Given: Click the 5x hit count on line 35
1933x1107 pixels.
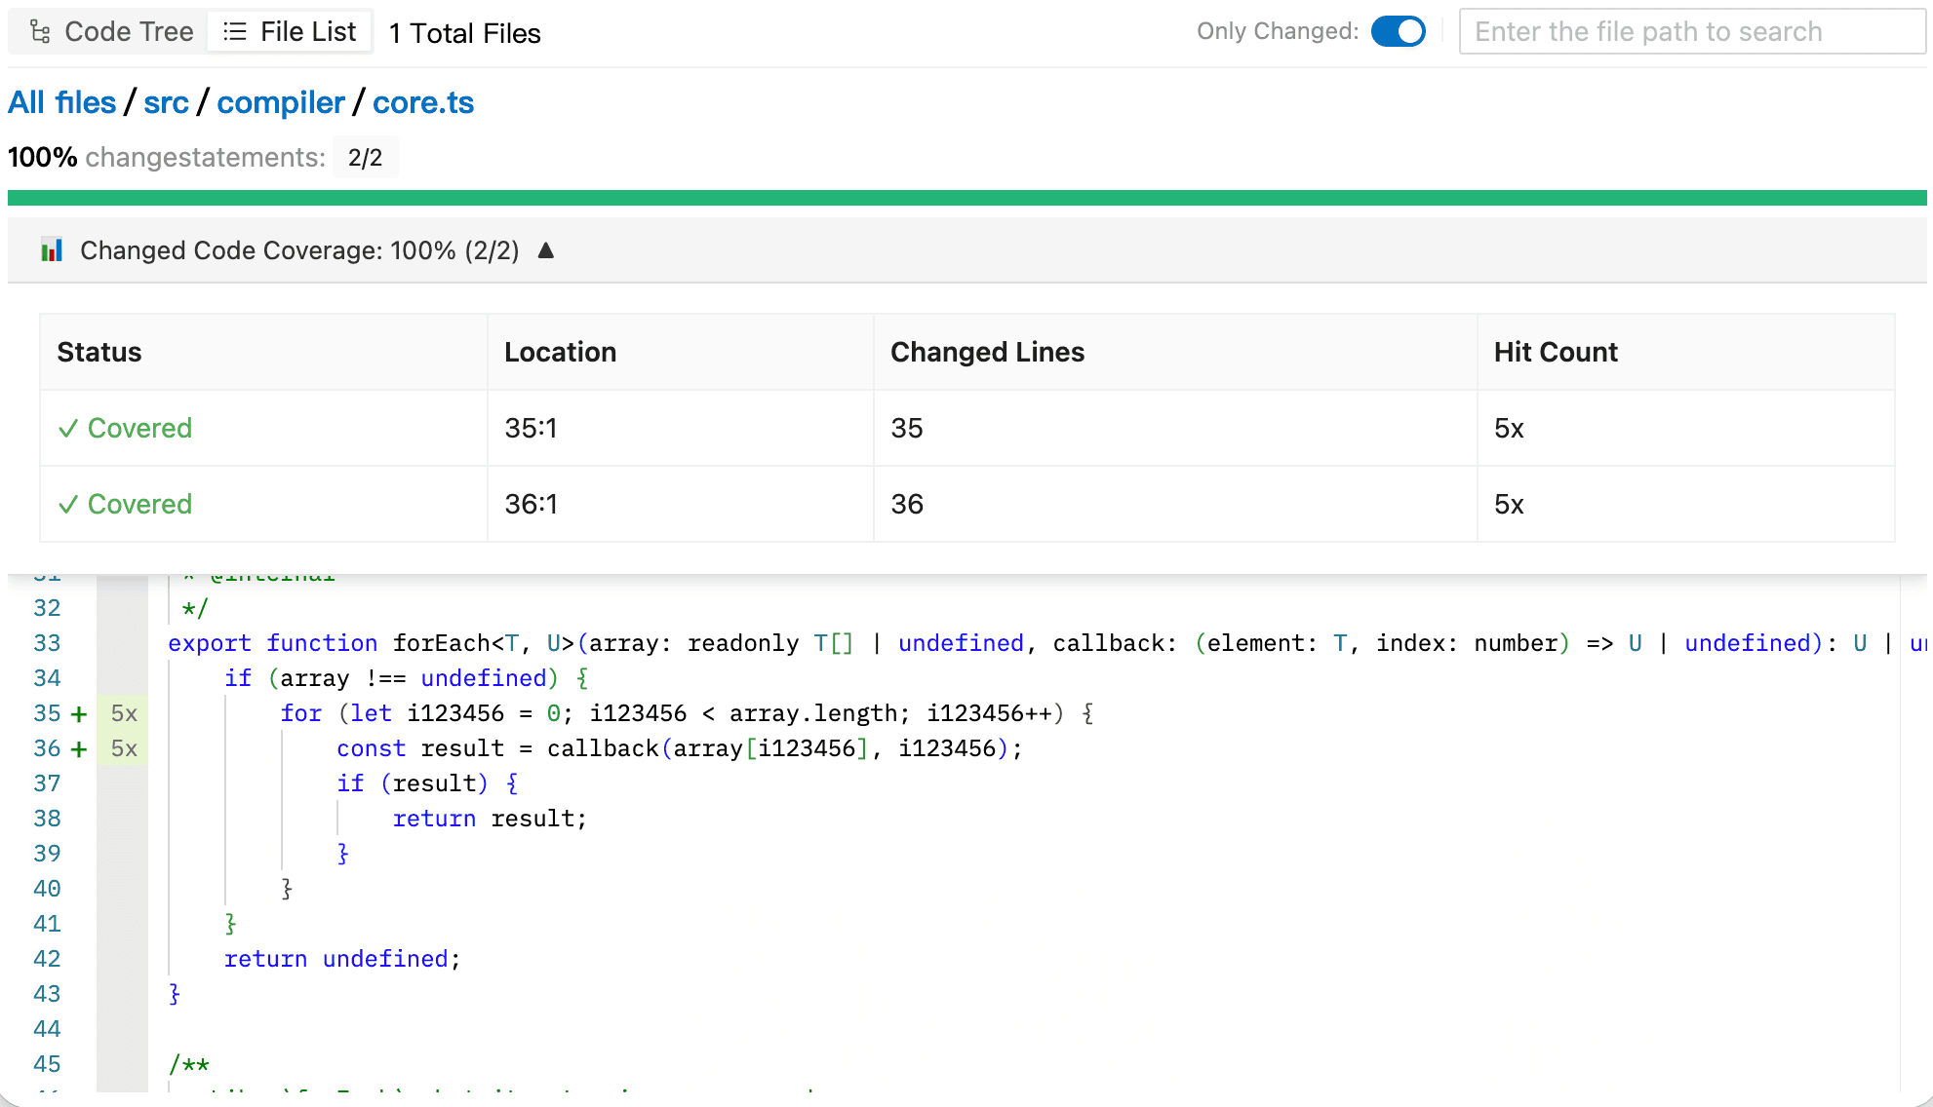Looking at the screenshot, I should pos(124,714).
